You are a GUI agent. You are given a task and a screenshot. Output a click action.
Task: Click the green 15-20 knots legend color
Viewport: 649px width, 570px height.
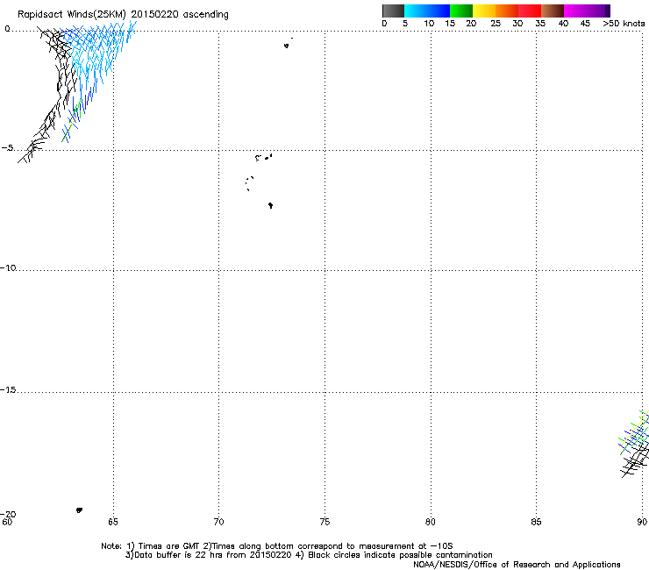click(x=461, y=11)
